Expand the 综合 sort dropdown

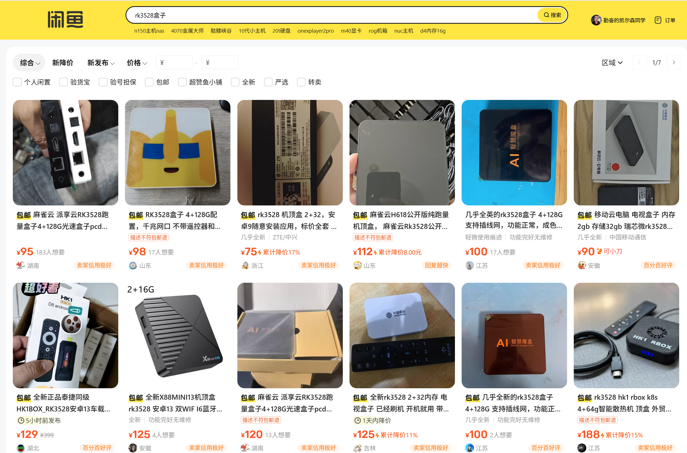(29, 63)
